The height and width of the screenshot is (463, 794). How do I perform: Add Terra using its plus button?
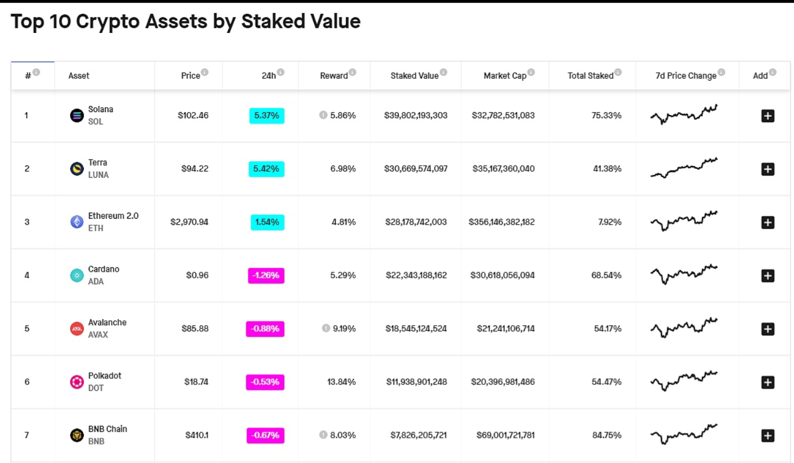(x=768, y=169)
